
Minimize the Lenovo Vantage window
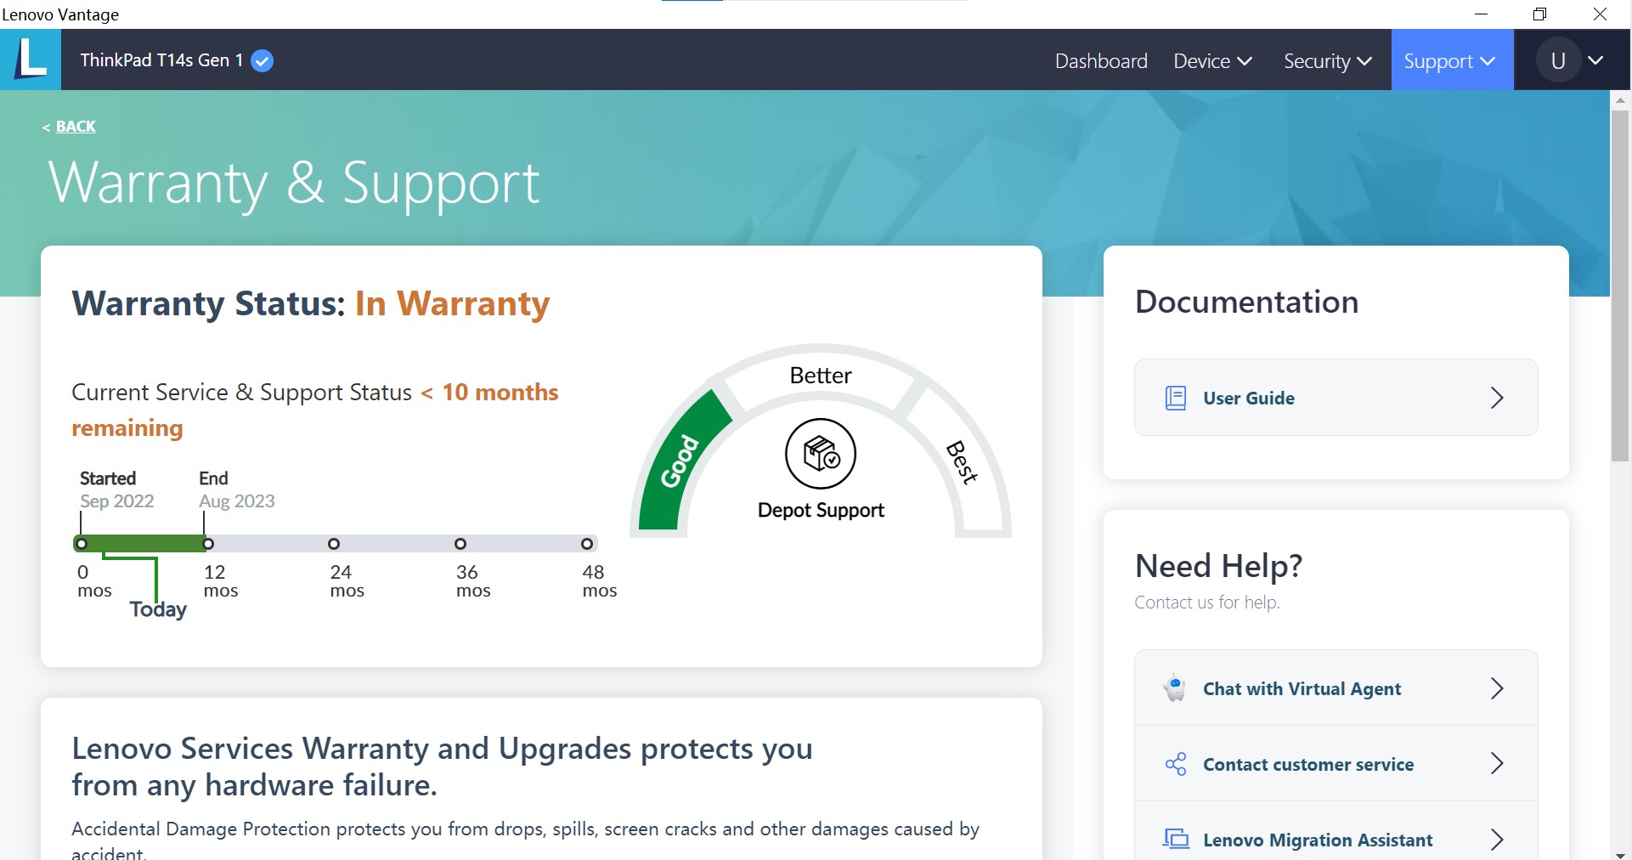click(1482, 14)
